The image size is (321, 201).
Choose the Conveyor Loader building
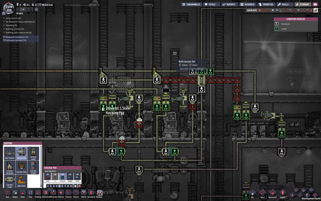(x=33, y=153)
